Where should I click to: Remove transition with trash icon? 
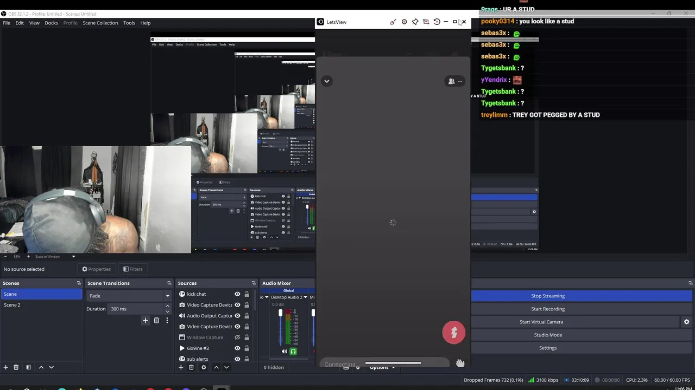[156, 321]
